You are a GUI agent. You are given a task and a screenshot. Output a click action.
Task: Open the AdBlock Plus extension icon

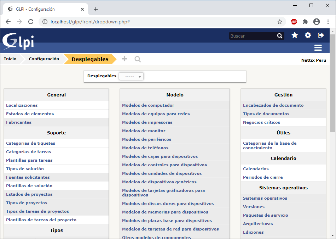pos(294,22)
